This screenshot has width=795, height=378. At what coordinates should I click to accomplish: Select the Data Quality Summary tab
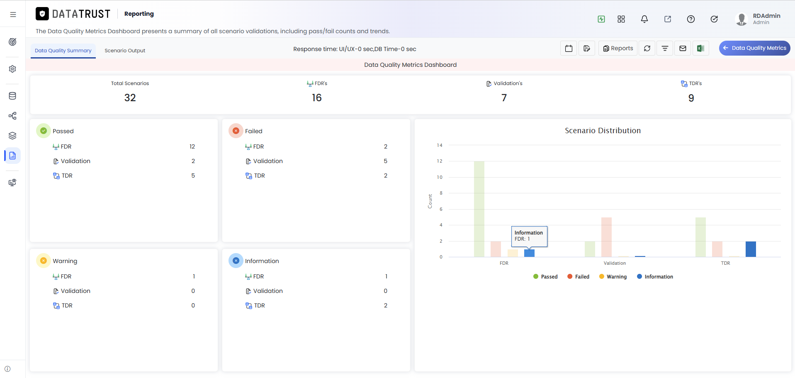(63, 51)
